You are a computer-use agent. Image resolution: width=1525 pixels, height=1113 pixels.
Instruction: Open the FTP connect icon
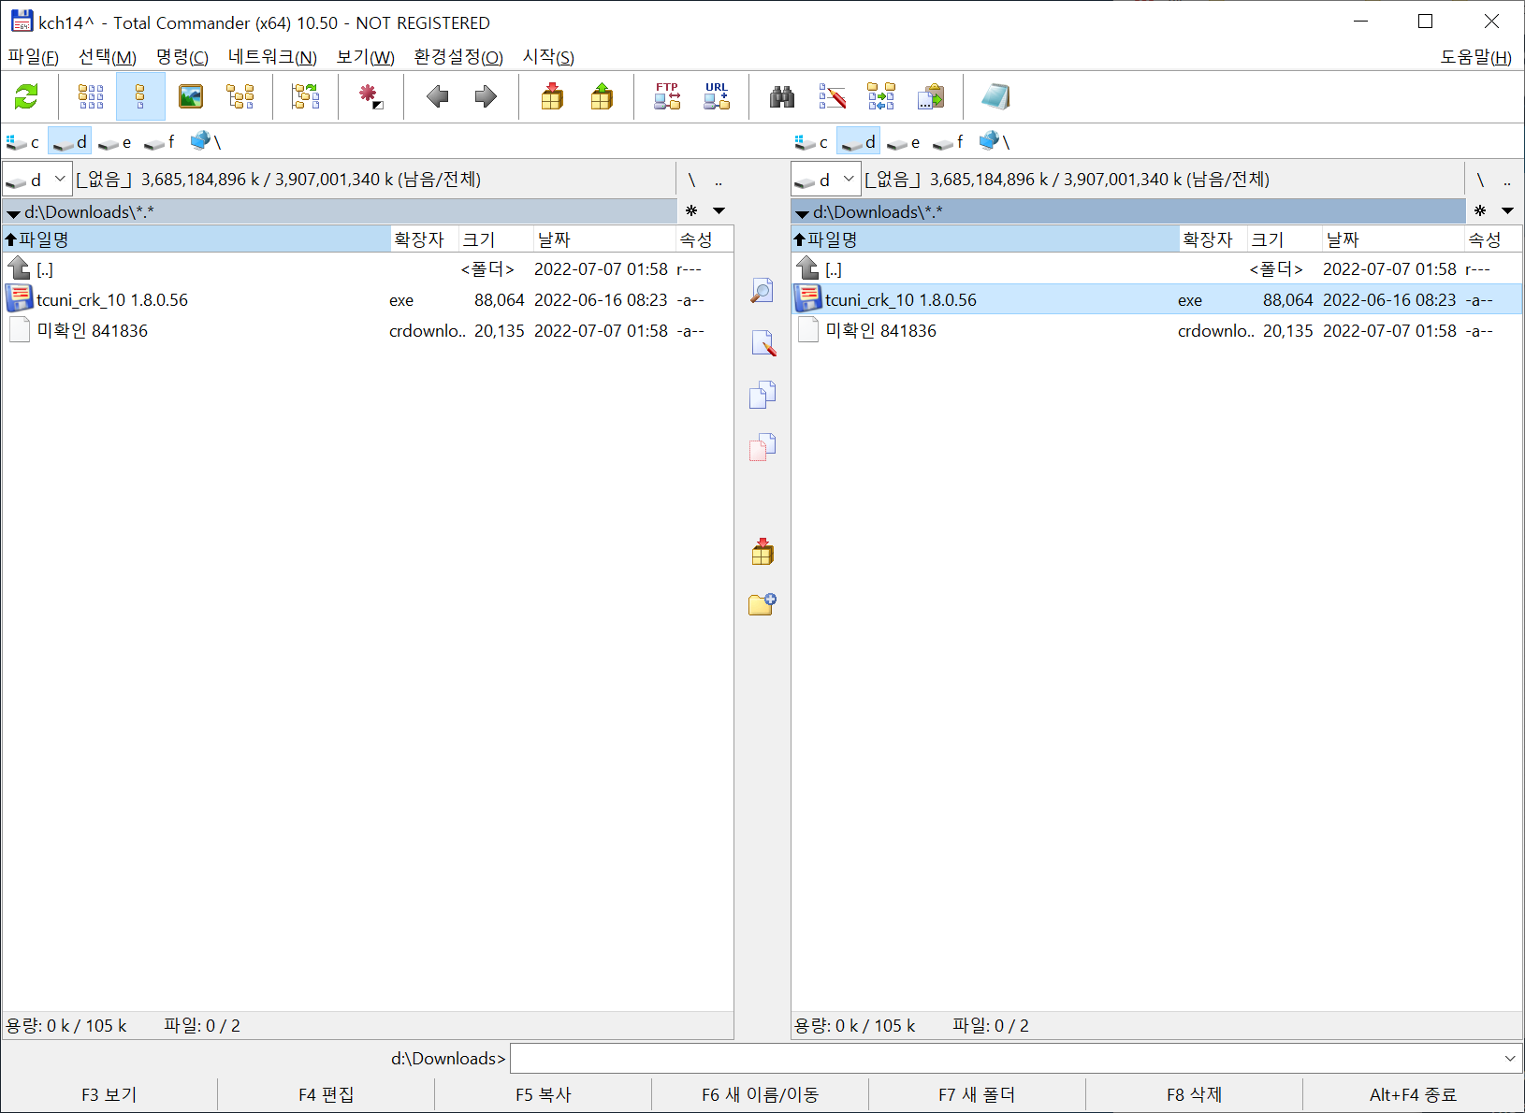click(x=667, y=96)
